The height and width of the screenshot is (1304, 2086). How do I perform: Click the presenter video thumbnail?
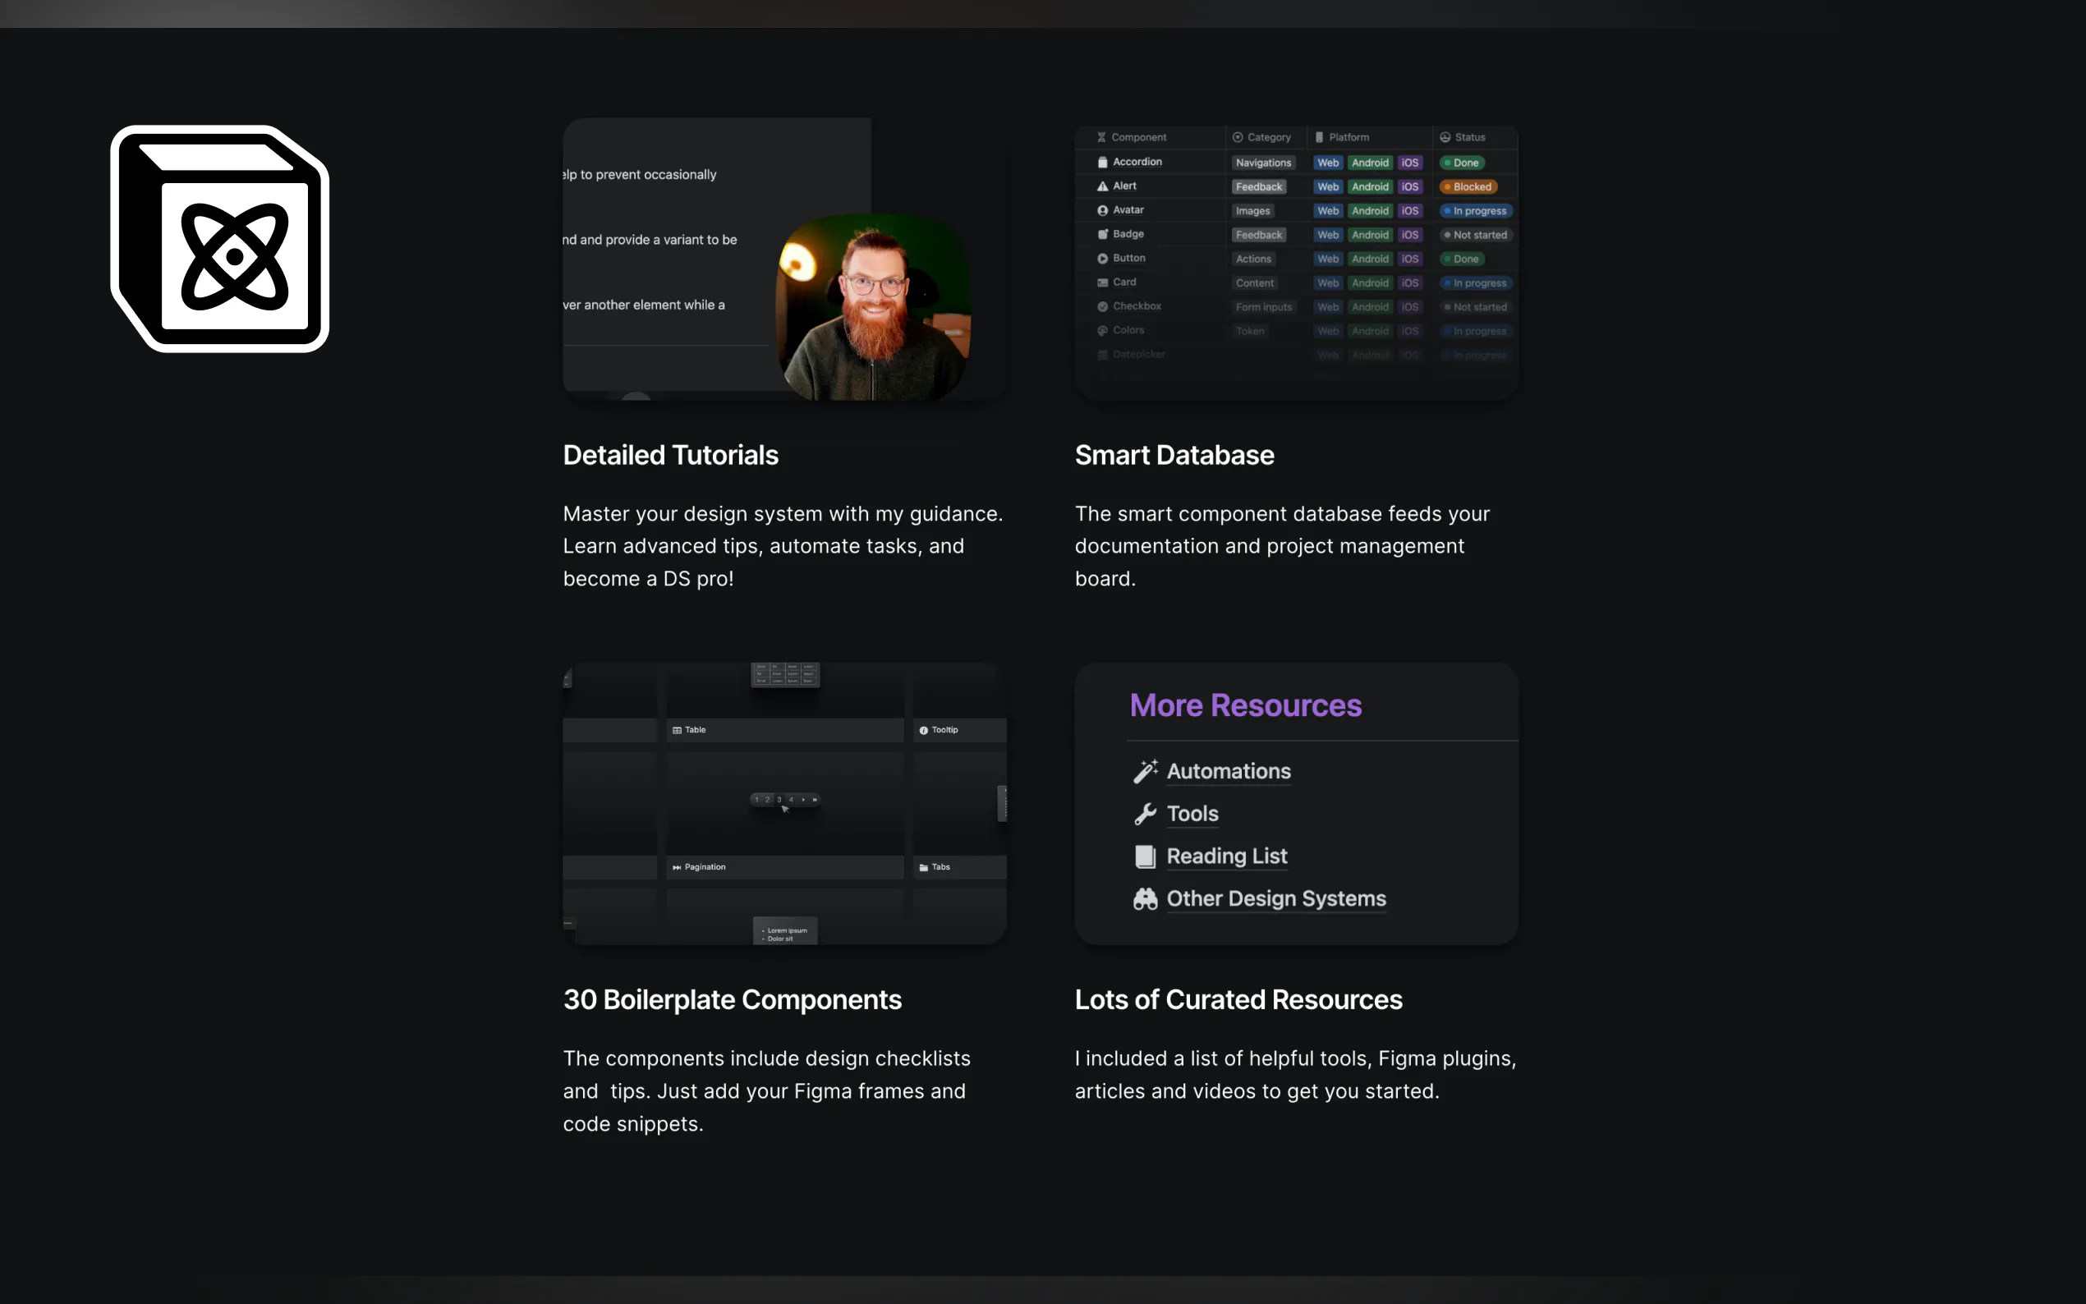click(x=873, y=307)
